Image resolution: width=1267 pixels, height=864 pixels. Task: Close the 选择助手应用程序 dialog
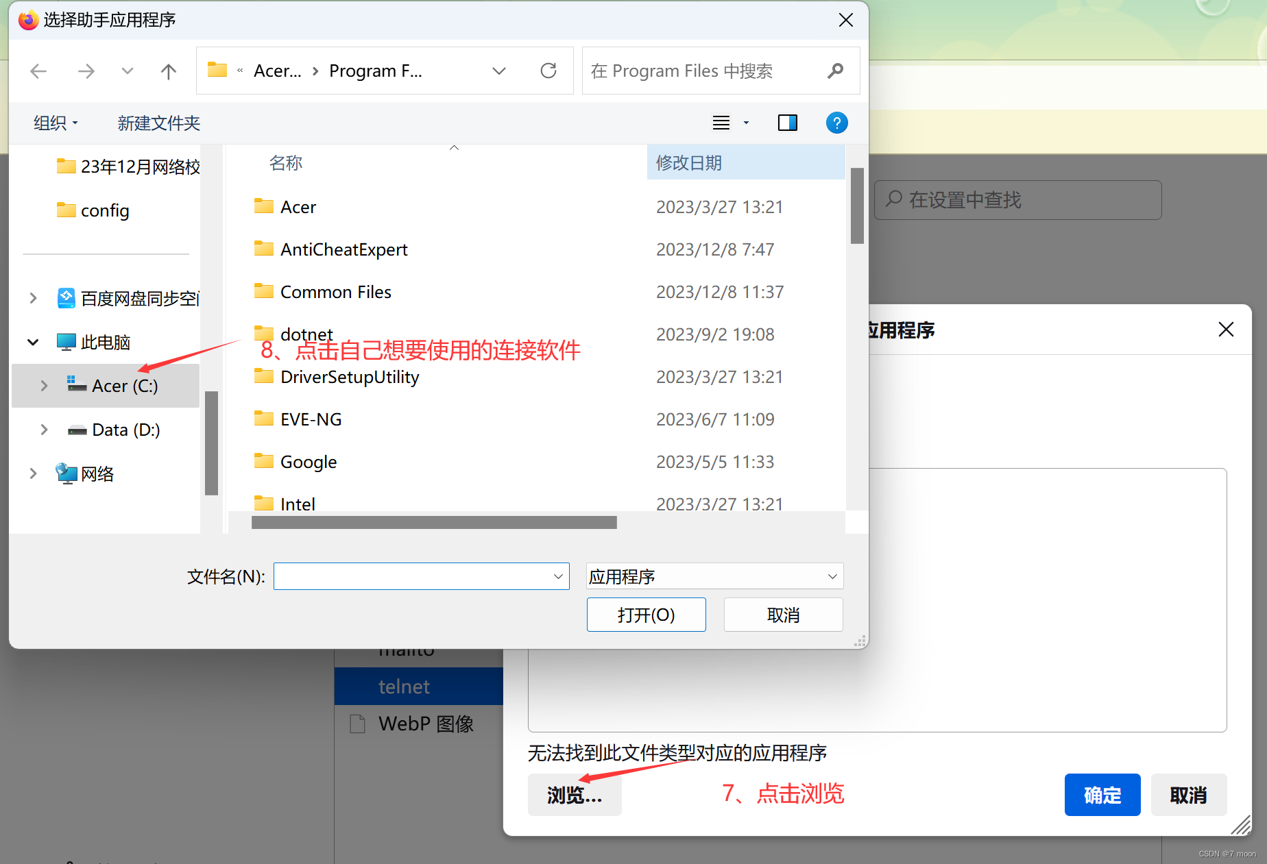click(x=846, y=20)
